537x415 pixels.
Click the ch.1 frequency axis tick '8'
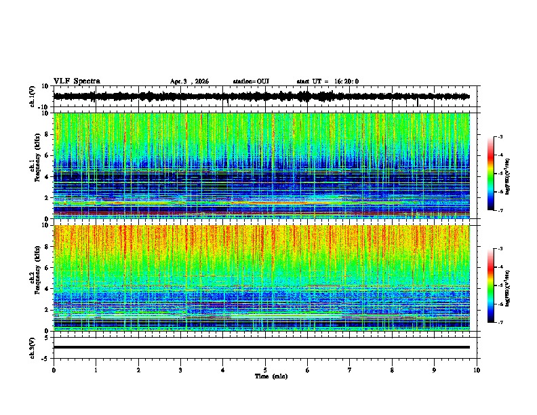click(47, 134)
